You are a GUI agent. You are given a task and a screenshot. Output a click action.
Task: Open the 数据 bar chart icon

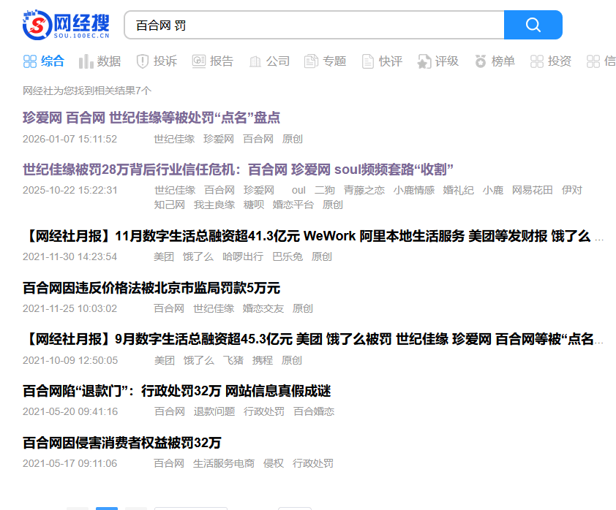[x=86, y=61]
